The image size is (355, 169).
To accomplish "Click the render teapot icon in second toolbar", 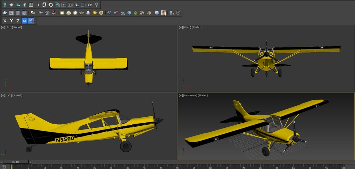I will [5, 13].
